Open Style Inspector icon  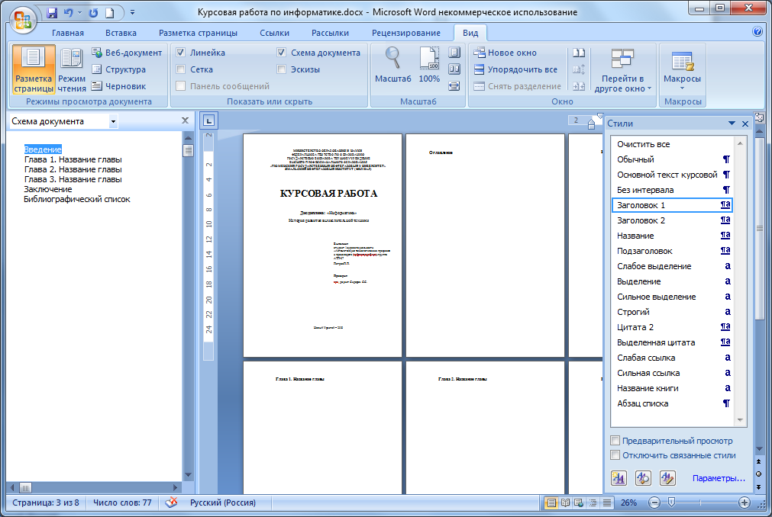pos(643,477)
